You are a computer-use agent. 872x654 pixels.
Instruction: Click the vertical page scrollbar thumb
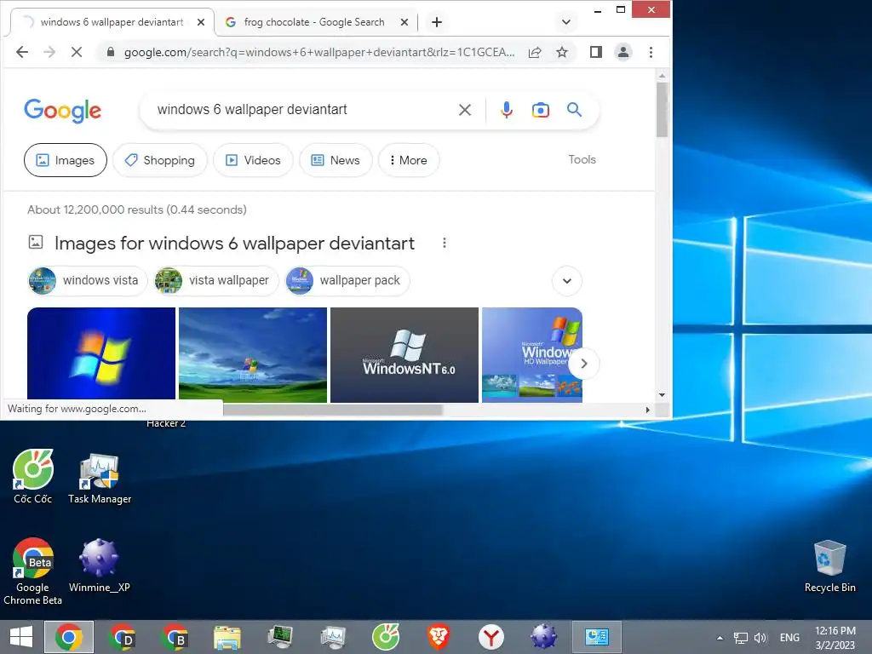[662, 110]
